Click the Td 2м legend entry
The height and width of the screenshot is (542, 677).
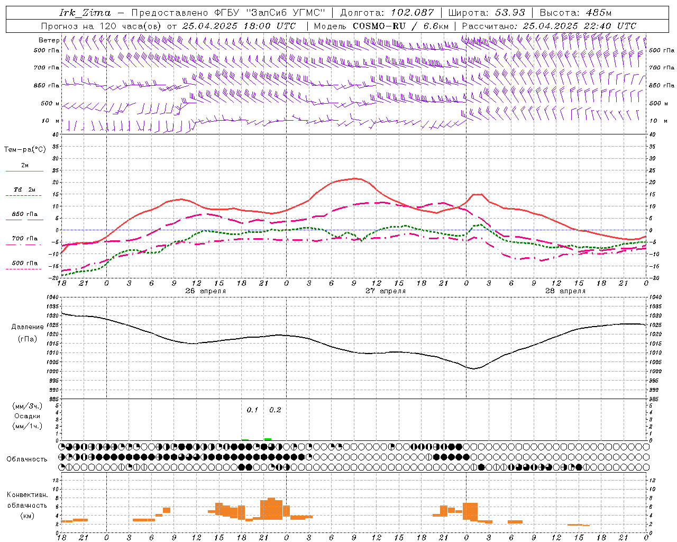point(25,189)
